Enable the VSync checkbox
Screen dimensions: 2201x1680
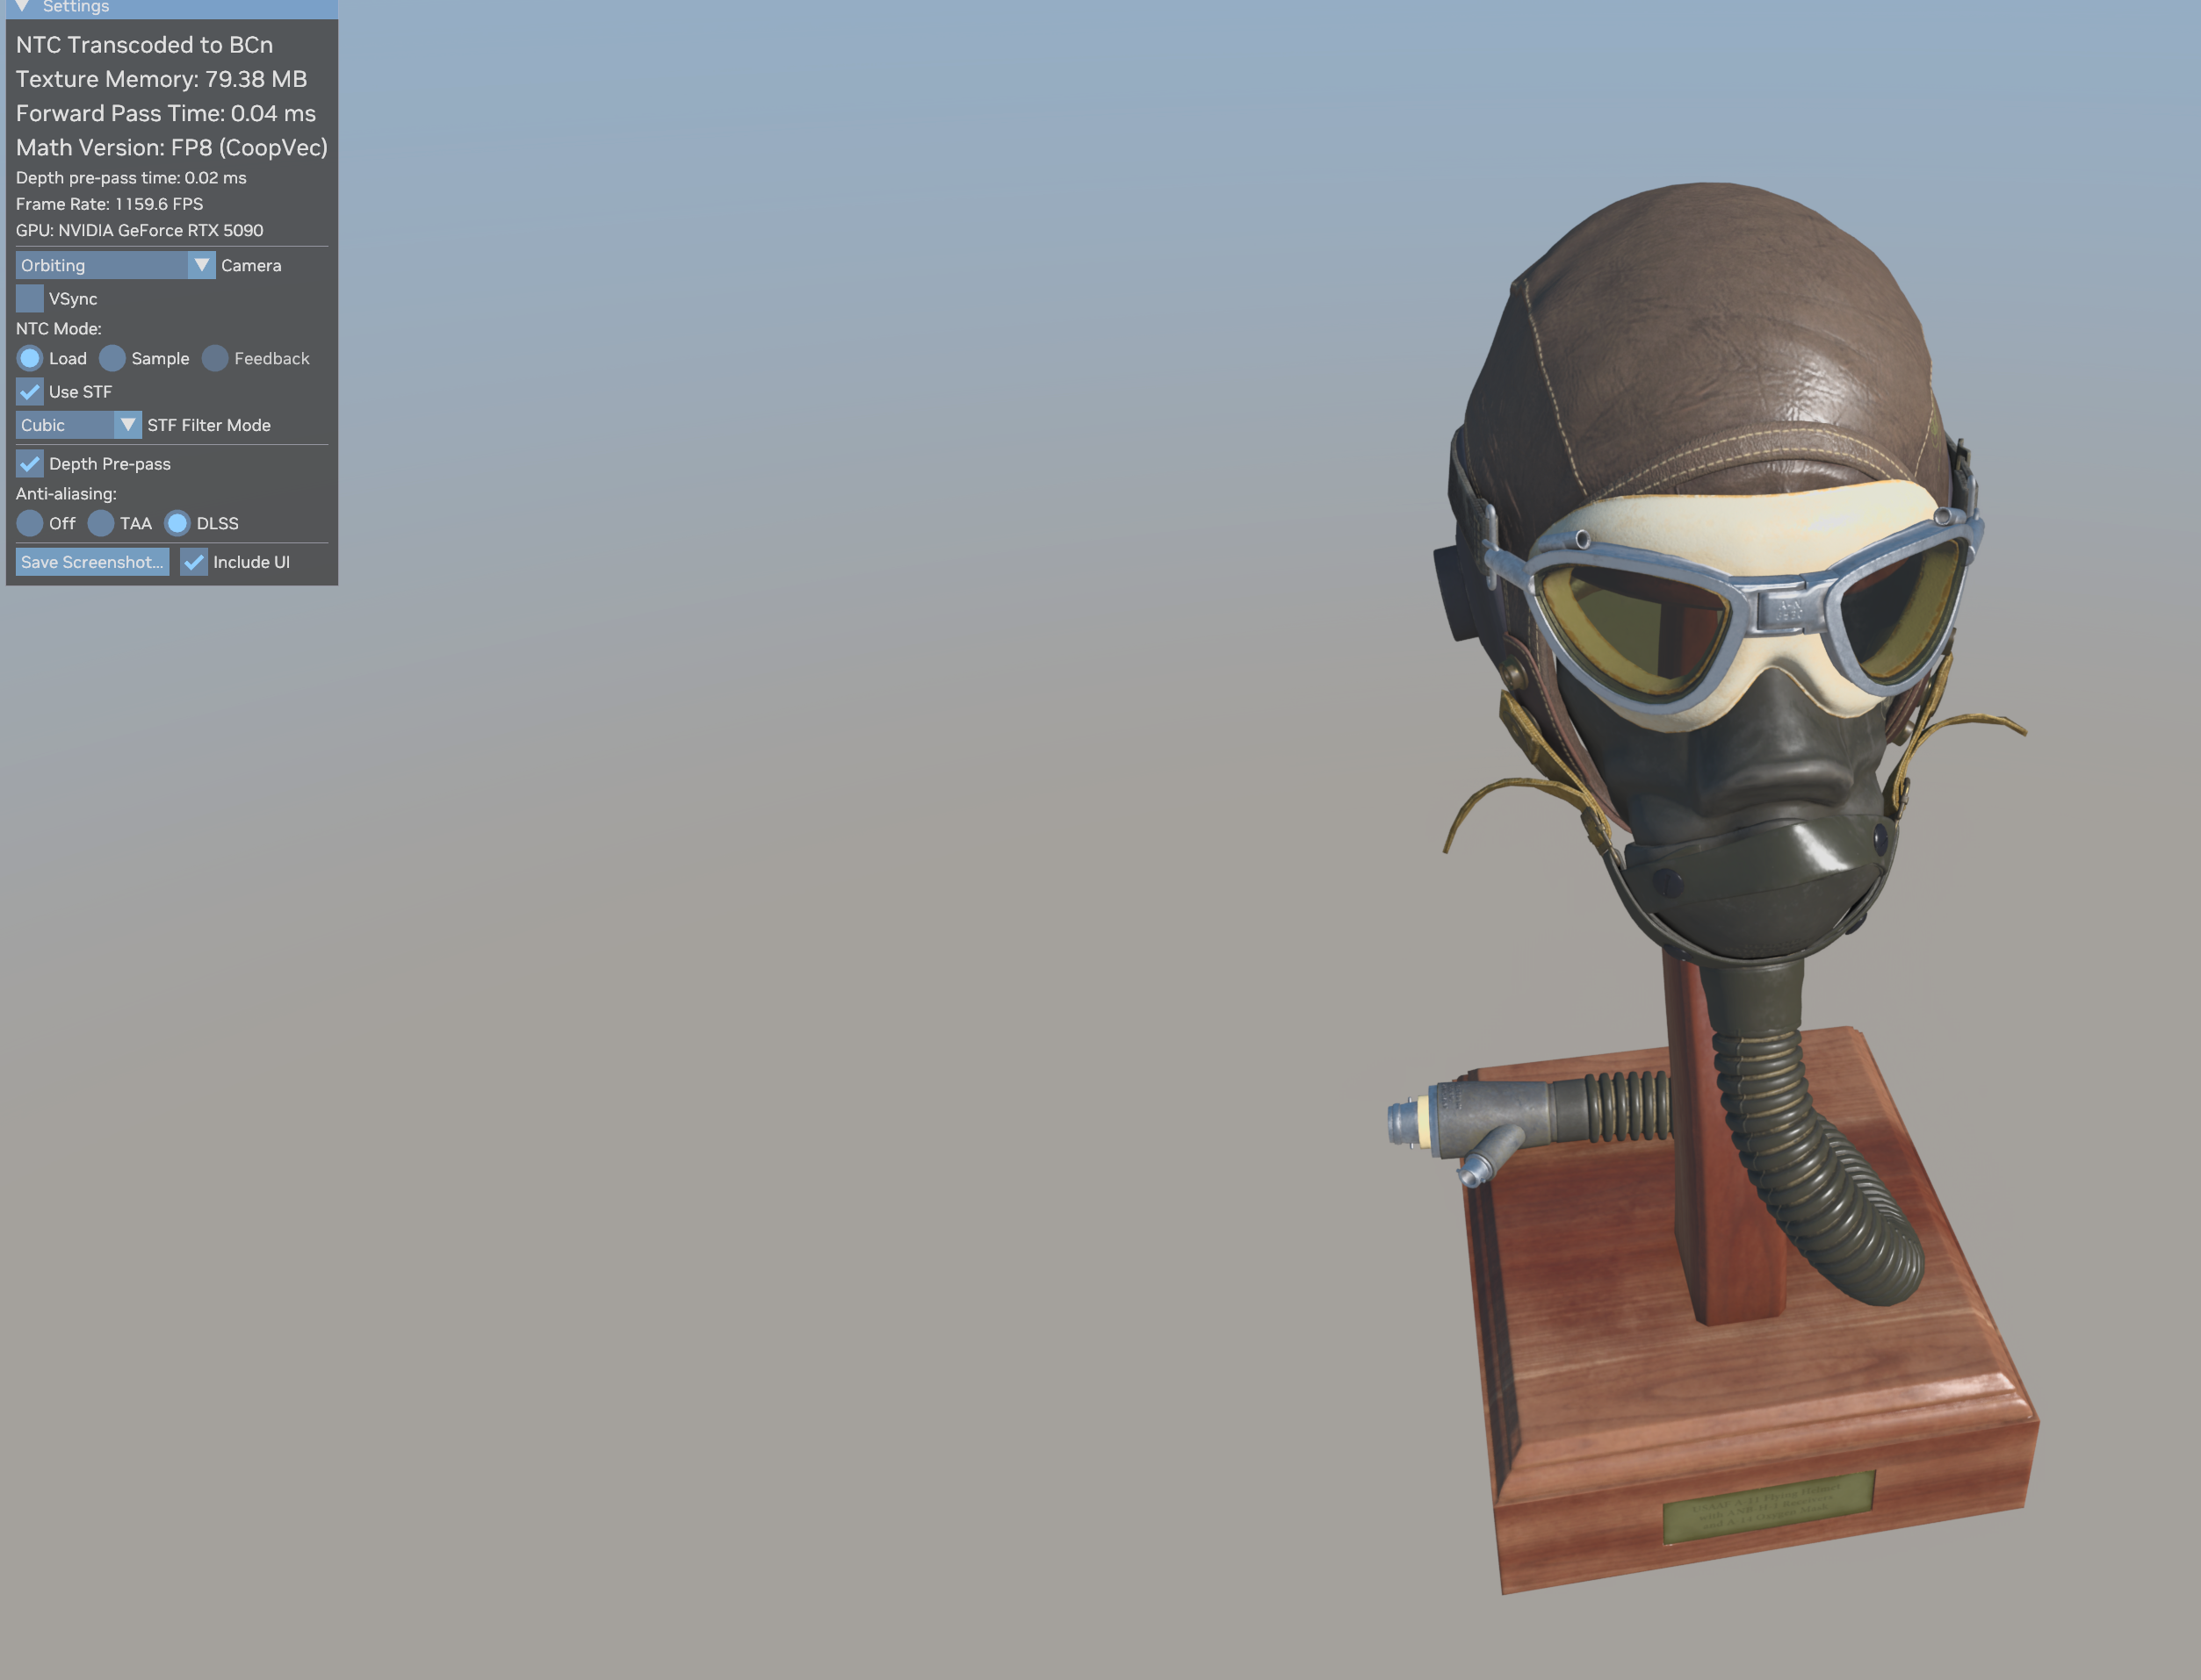(x=30, y=298)
